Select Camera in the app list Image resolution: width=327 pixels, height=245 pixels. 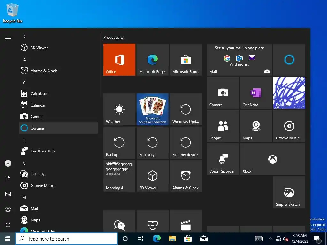(x=58, y=116)
